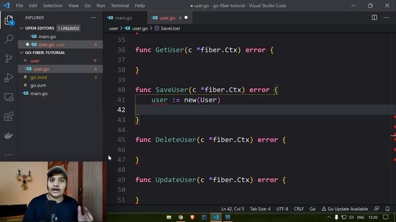396x222 pixels.
Task: Open the Source Control view
Action: click(x=9, y=59)
